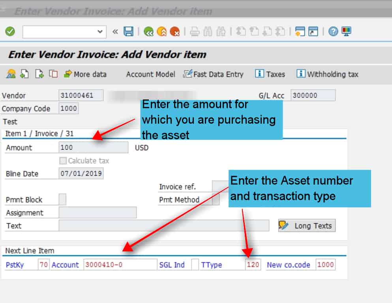392x303 pixels.
Task: Click the TType field with 120
Action: click(253, 264)
